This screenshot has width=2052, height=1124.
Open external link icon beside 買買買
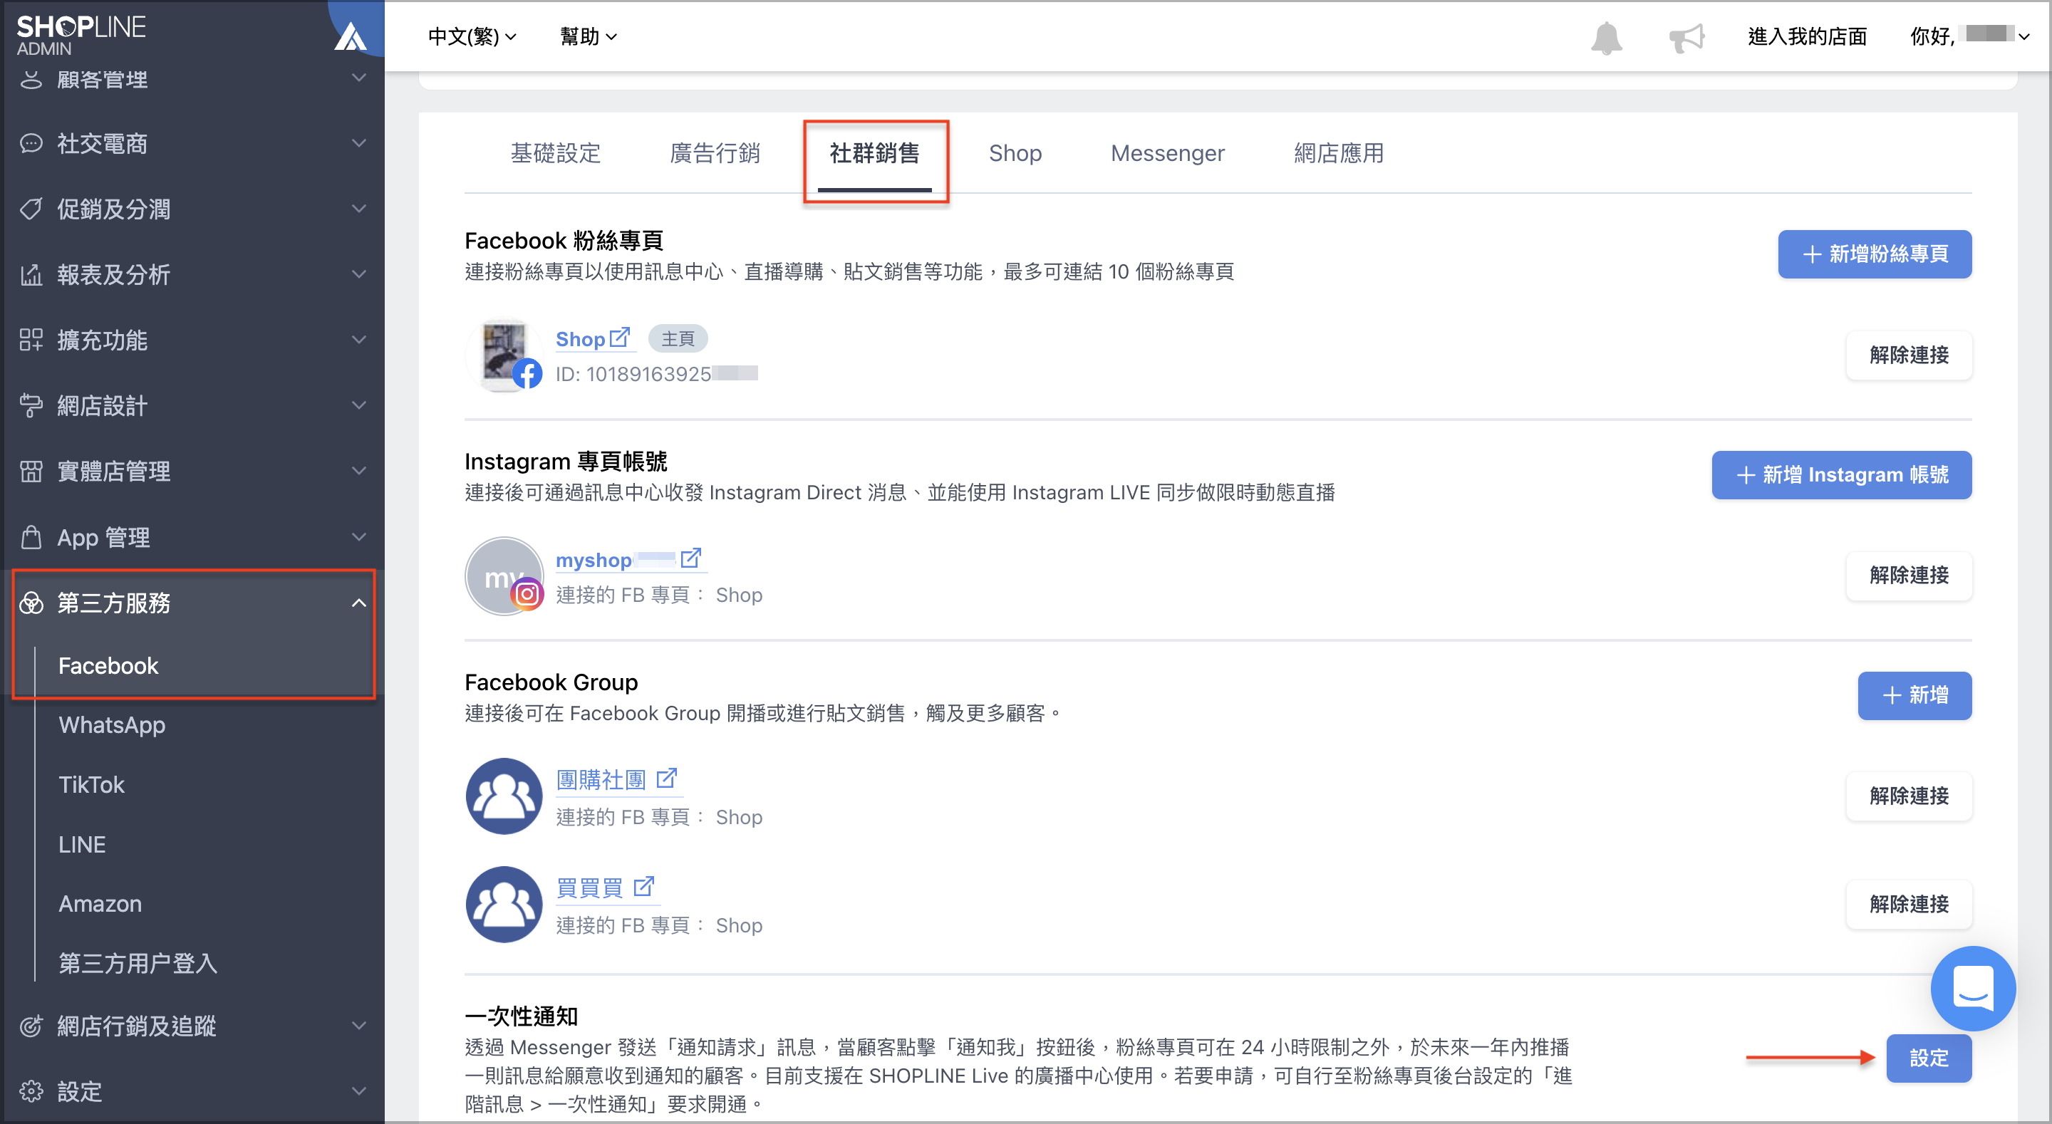coord(643,887)
